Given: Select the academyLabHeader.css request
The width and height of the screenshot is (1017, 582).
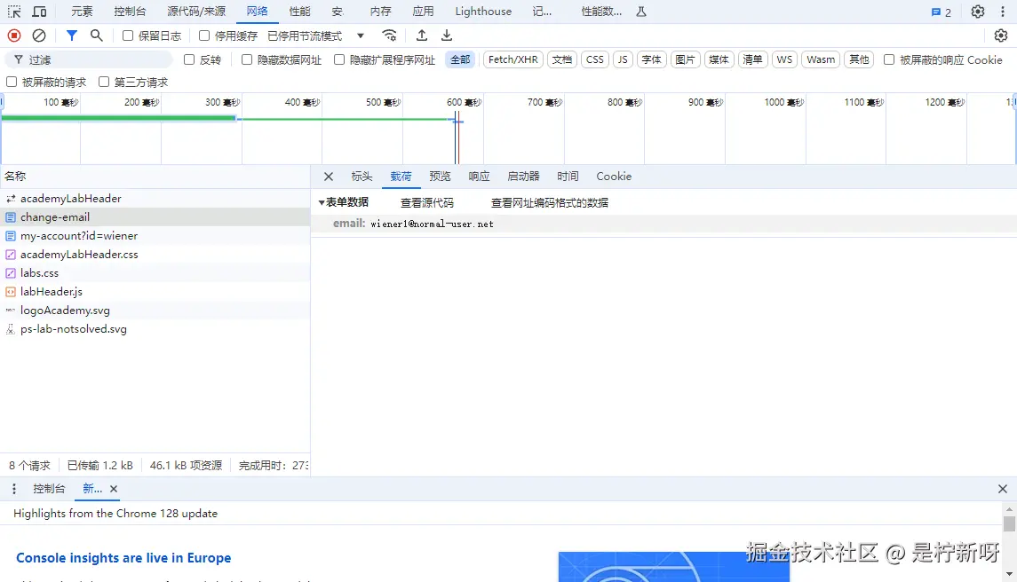Looking at the screenshot, I should coord(155,255).
